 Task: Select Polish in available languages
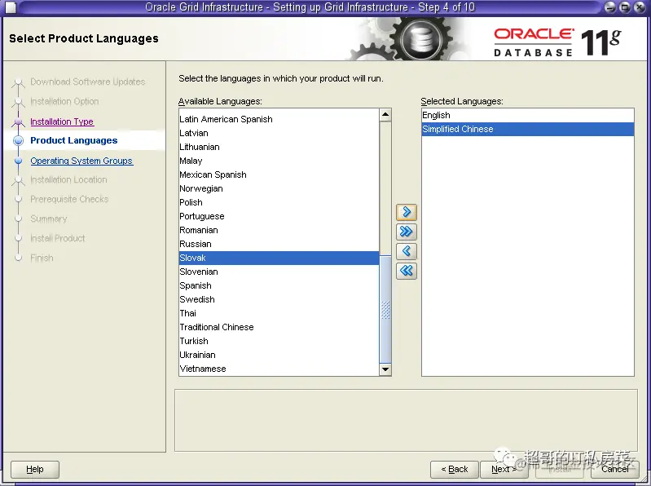(x=279, y=202)
